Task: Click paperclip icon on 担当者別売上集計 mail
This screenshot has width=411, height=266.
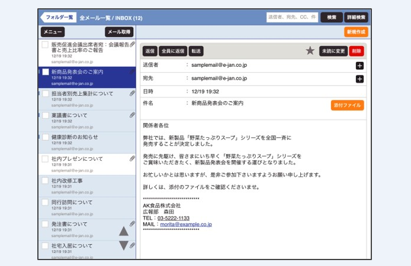Action: point(132,93)
